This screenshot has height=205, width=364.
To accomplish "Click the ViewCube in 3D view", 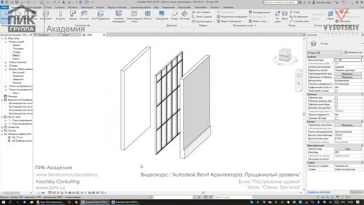I will click(285, 55).
